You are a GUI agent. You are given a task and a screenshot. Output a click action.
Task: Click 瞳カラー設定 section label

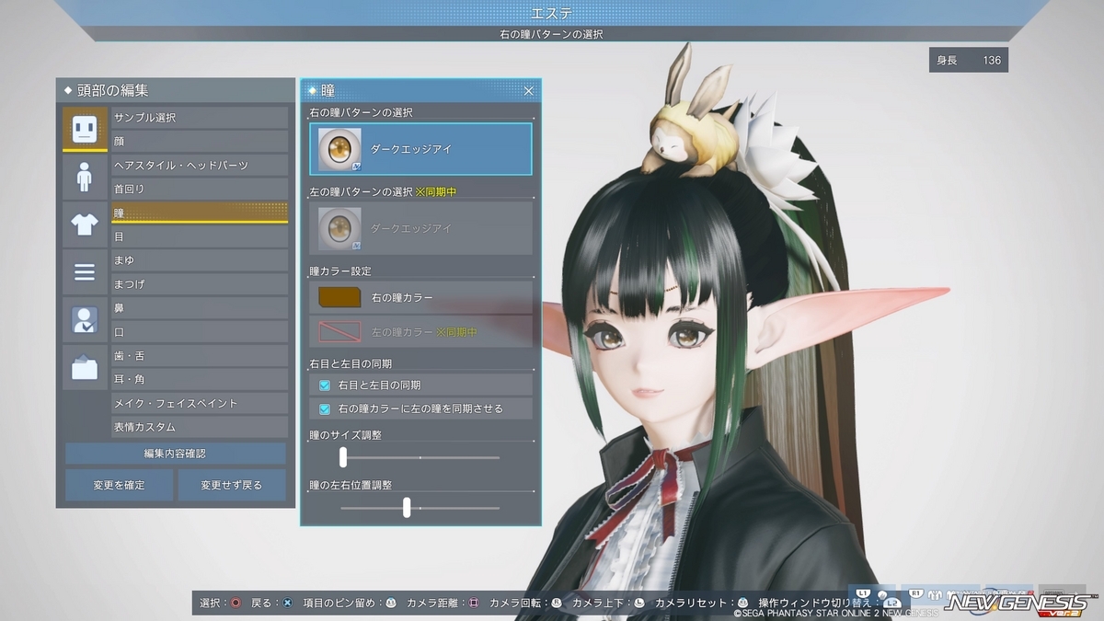point(339,271)
